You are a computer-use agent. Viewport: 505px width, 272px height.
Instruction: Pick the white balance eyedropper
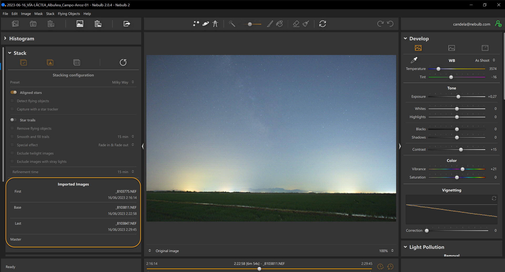click(414, 60)
